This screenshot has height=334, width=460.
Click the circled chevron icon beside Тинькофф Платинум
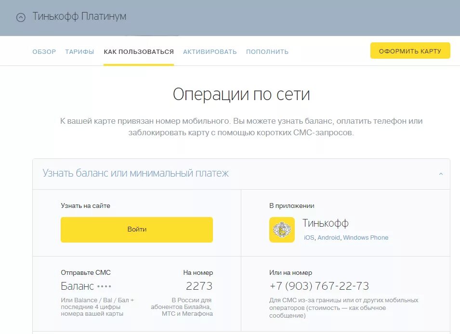click(21, 17)
